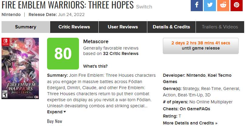Viewport: 246px width, 126px height.
Task: Click the green Metascore 80 box
Action: (x=63, y=53)
